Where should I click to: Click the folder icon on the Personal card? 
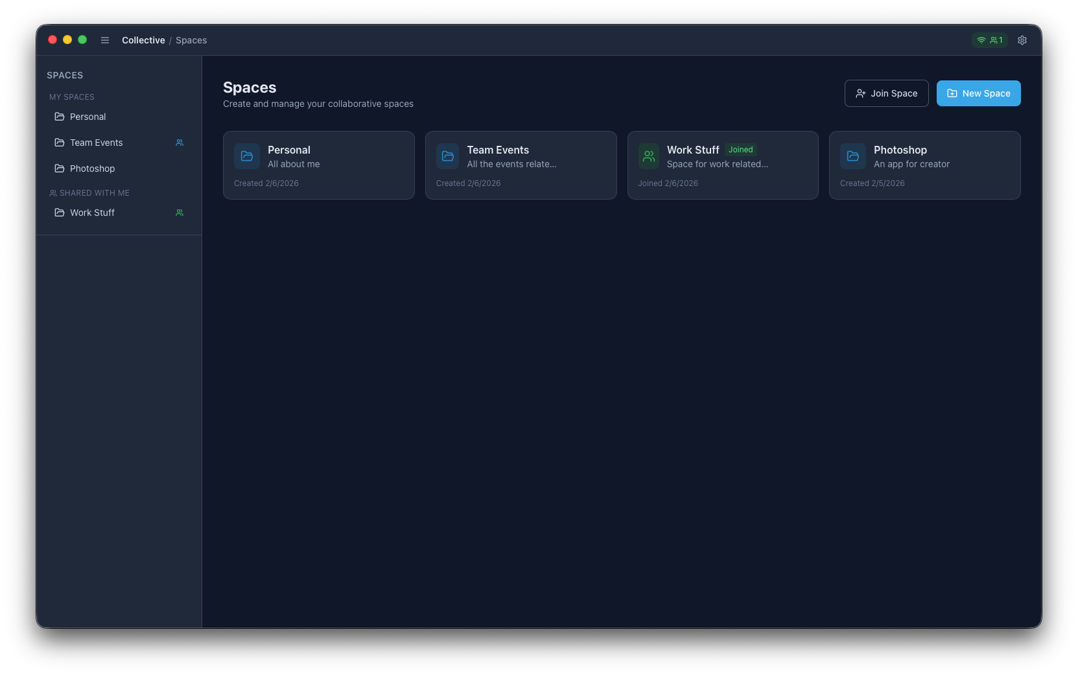(x=247, y=156)
